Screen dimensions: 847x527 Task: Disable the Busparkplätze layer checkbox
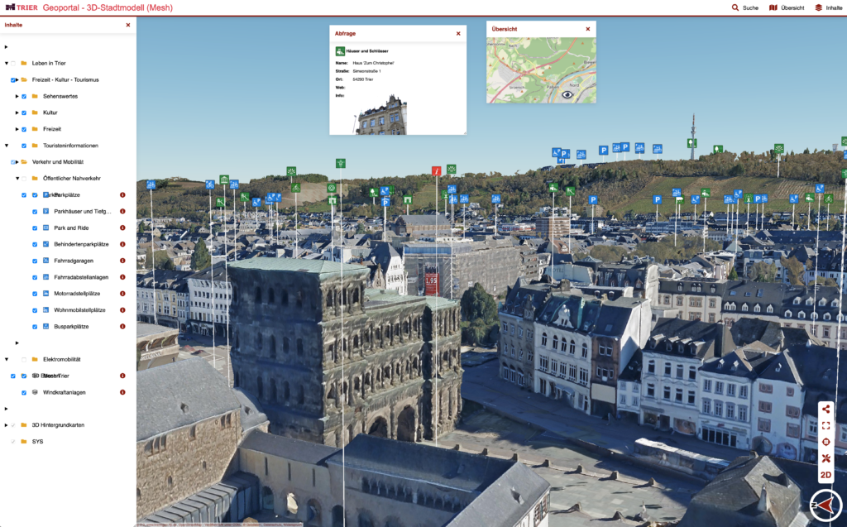pos(35,327)
